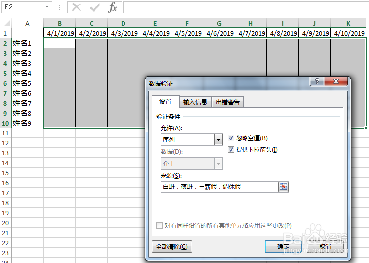This screenshot has width=369, height=263.
Task: Click the enter checkmark icon in formula bar
Action: coord(95,8)
